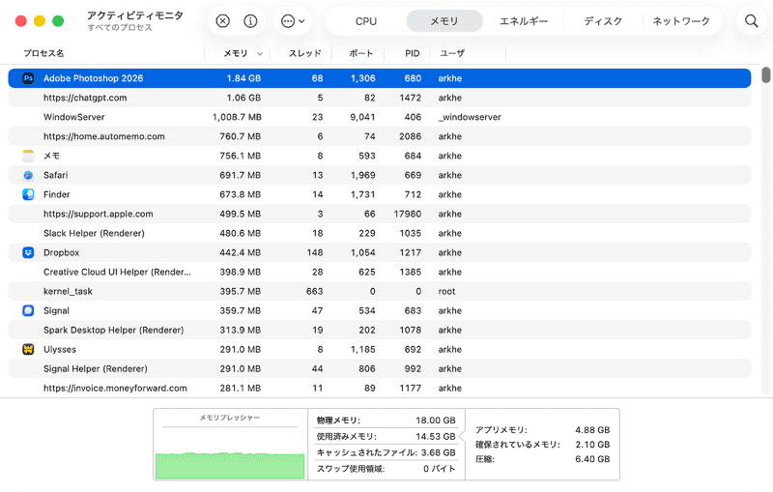Click the すべてのプロセス subtitle
This screenshot has width=773, height=492.
click(120, 28)
